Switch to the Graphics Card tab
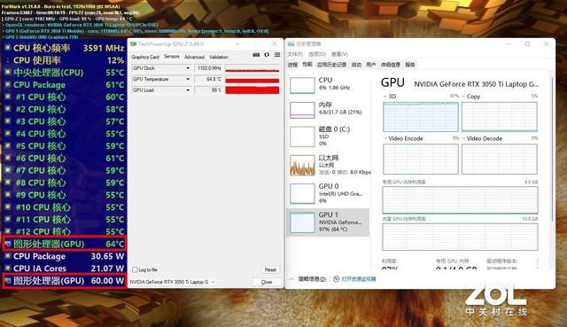567x327 pixels. tap(145, 57)
